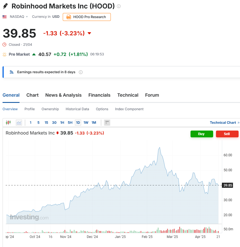Switch to area chart type
The height and width of the screenshot is (247, 240).
point(19,123)
